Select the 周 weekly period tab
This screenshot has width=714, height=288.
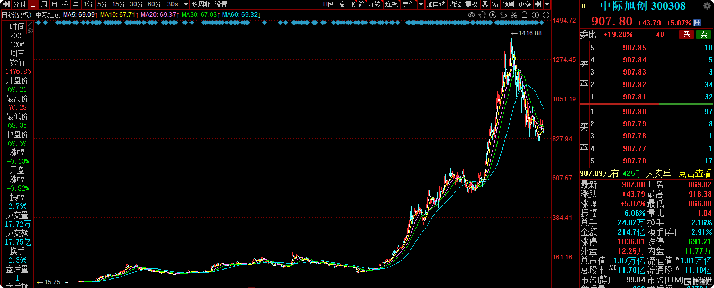(44, 4)
